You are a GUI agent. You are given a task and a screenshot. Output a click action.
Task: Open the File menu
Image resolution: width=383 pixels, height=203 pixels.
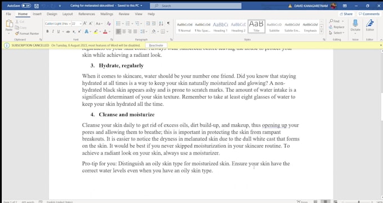pos(8,14)
